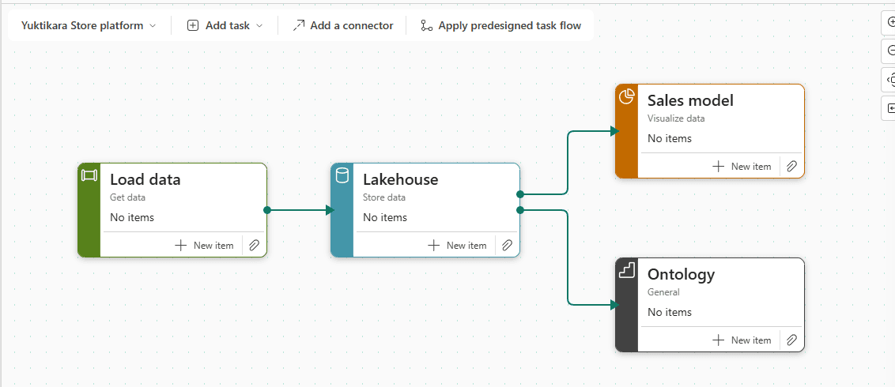
Task: Click arrowhead entering Ontology card
Action: pyautogui.click(x=614, y=306)
